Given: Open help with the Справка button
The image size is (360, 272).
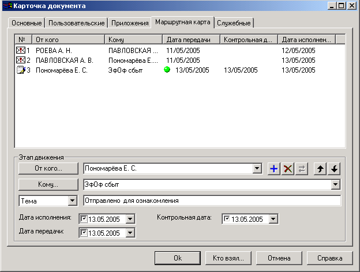Looking at the screenshot, I should pos(329,258).
